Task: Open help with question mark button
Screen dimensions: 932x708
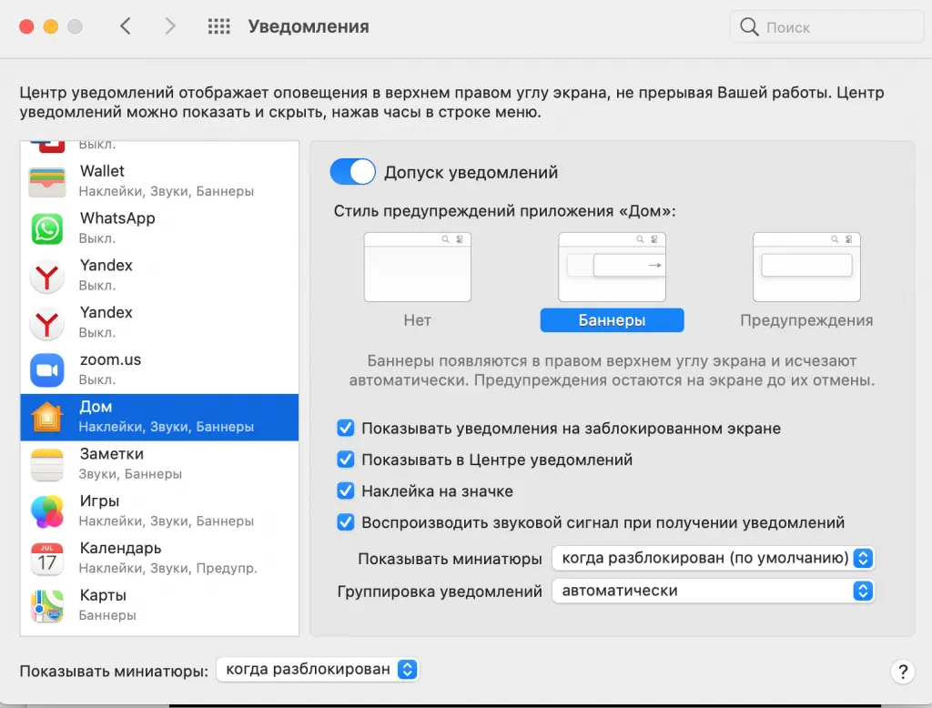Action: coord(900,672)
